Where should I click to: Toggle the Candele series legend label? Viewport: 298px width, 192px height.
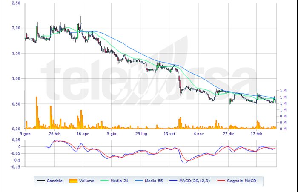(x=55, y=181)
